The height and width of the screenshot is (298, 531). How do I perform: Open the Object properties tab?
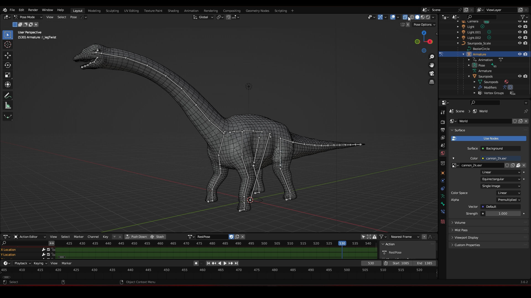point(443,173)
